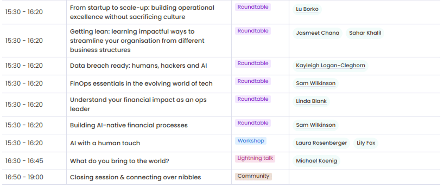444x188 pixels.
Task: Open the Lily Fox speaker chip
Action: pyautogui.click(x=366, y=143)
